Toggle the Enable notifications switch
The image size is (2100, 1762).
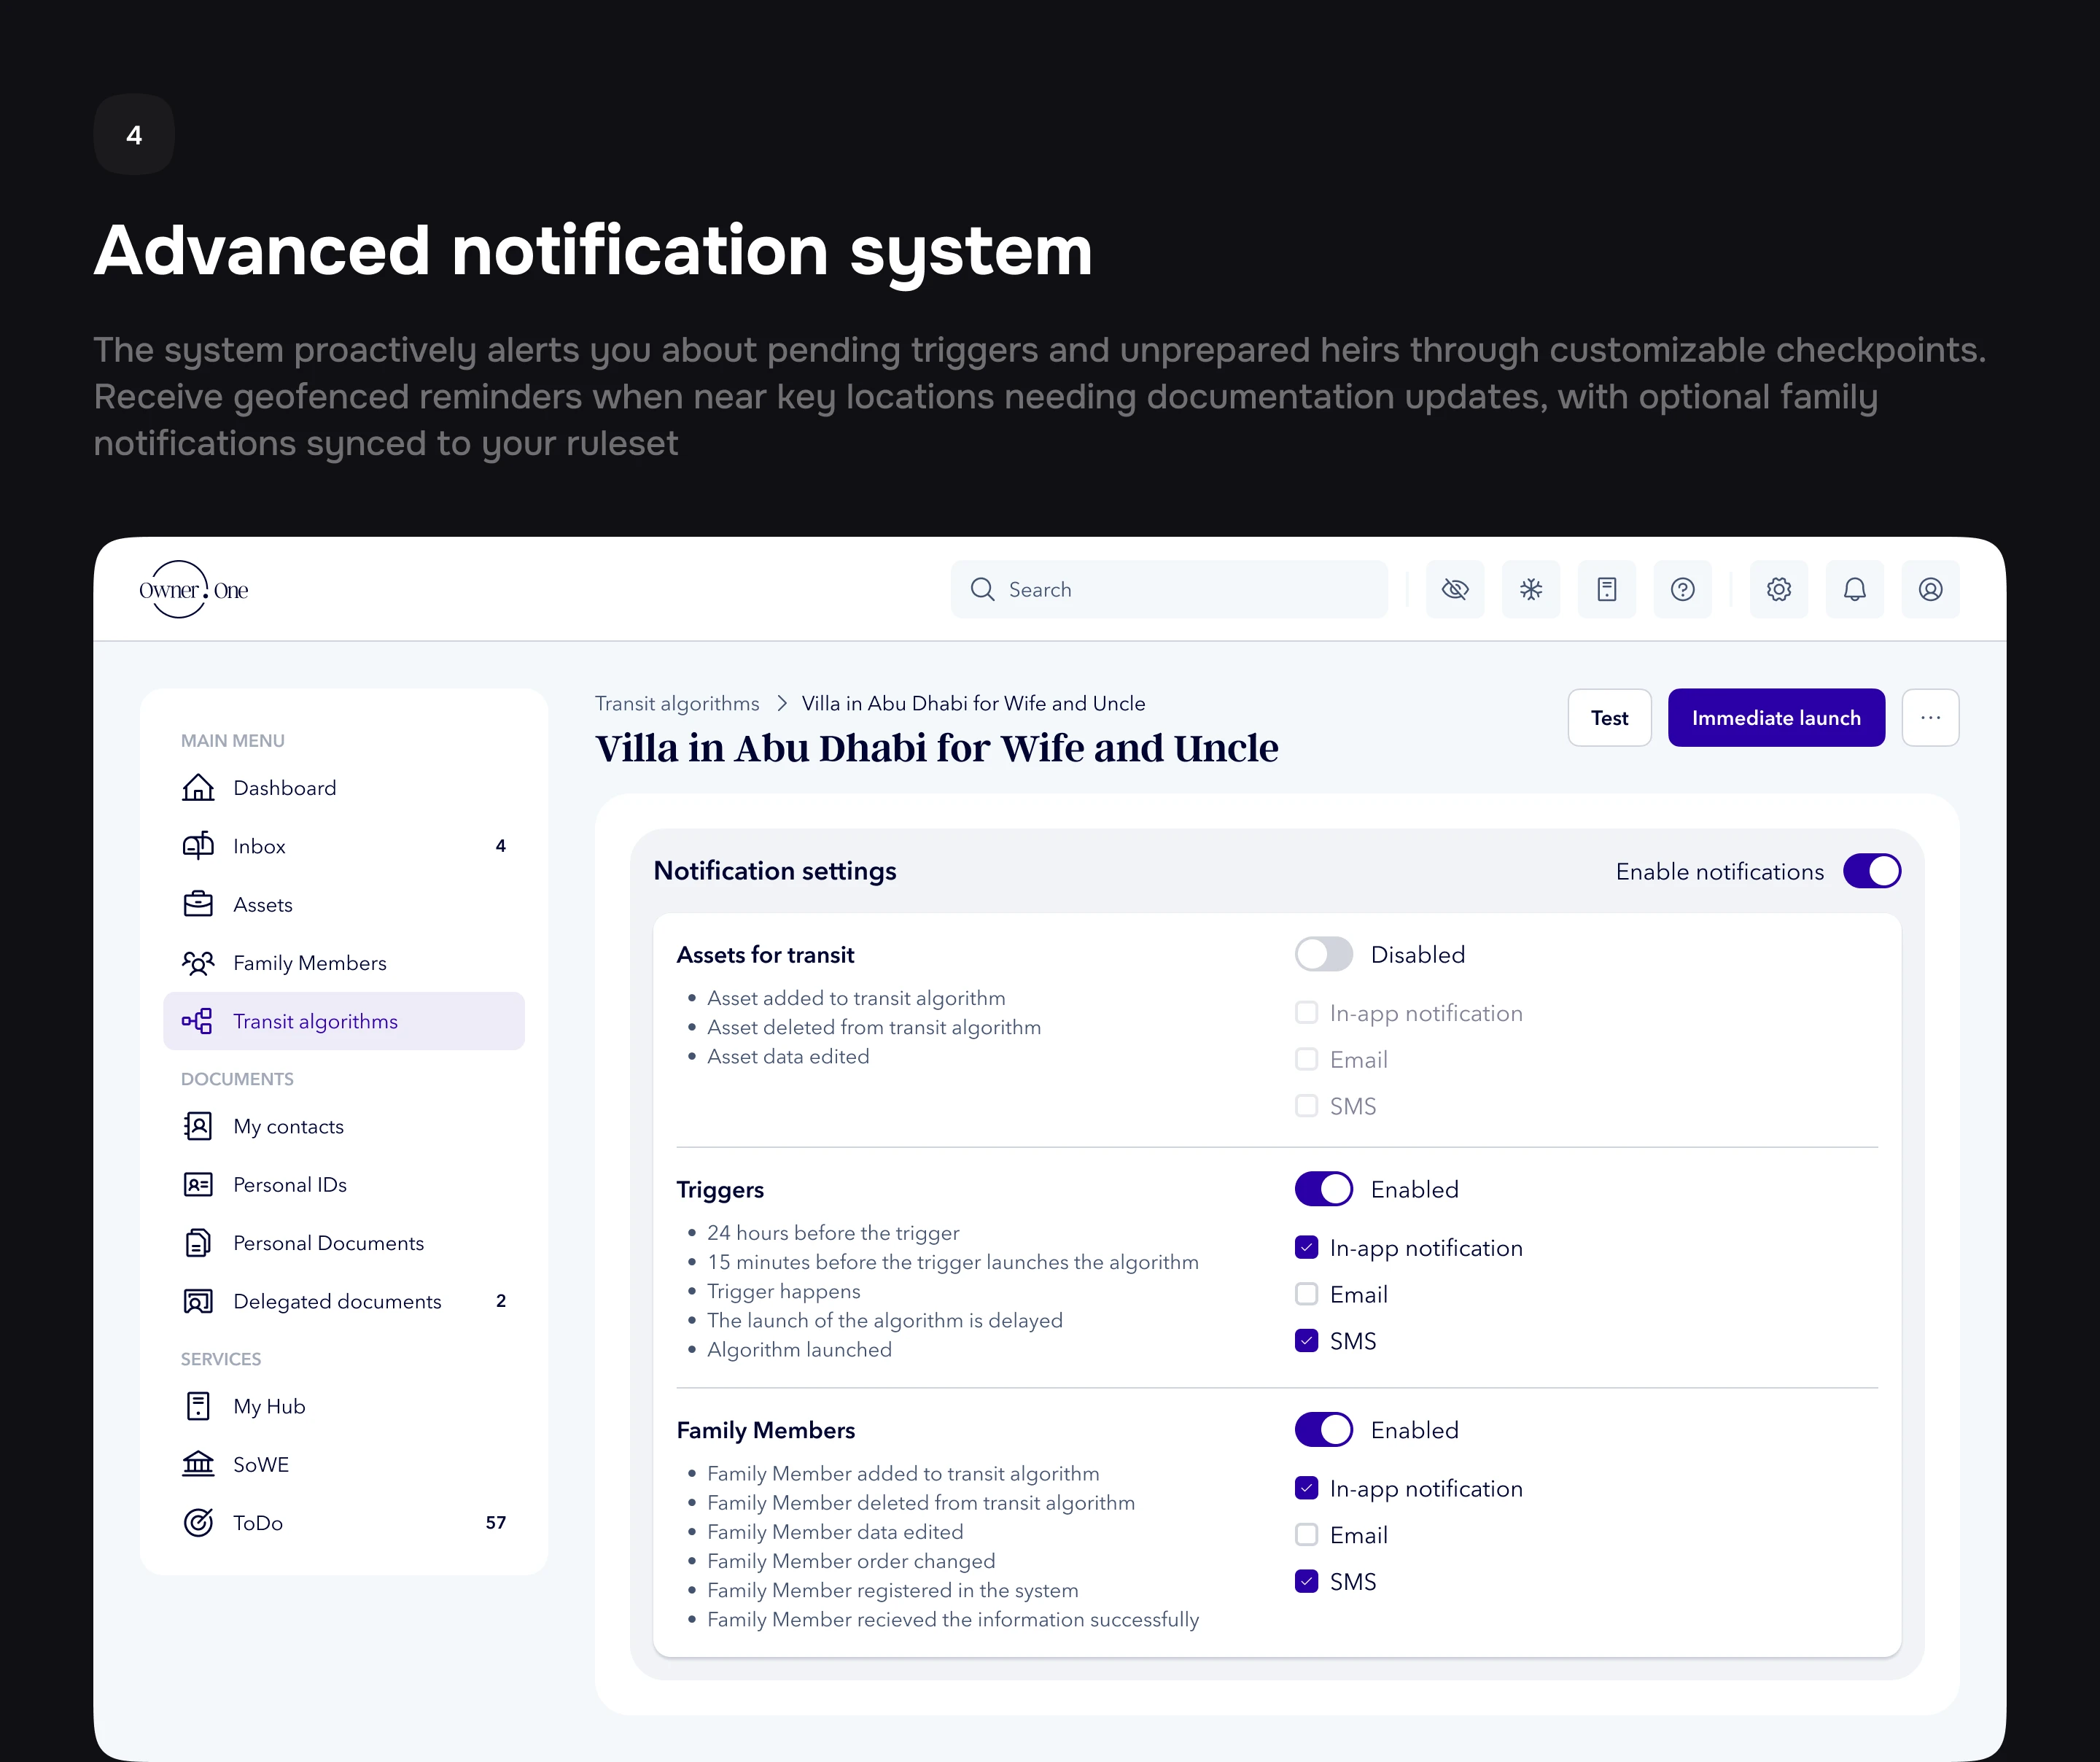pyautogui.click(x=1872, y=871)
